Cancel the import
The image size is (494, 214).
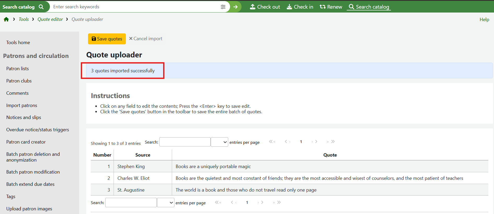[x=146, y=39]
